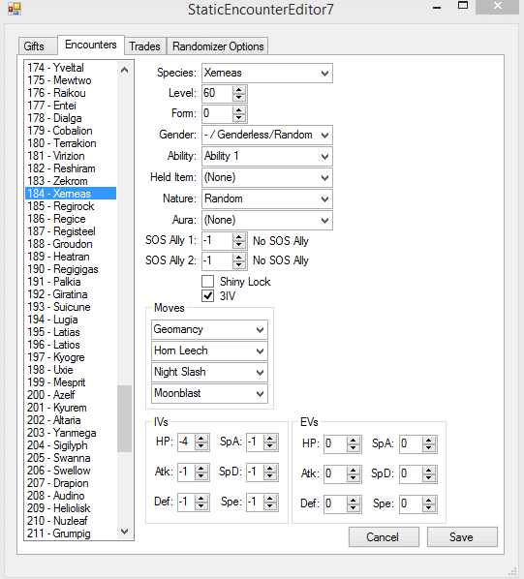Select 201 - Kyurem entry
The image size is (524, 579).
(x=71, y=408)
